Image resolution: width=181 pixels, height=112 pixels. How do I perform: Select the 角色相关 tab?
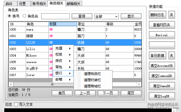(x=57, y=3)
